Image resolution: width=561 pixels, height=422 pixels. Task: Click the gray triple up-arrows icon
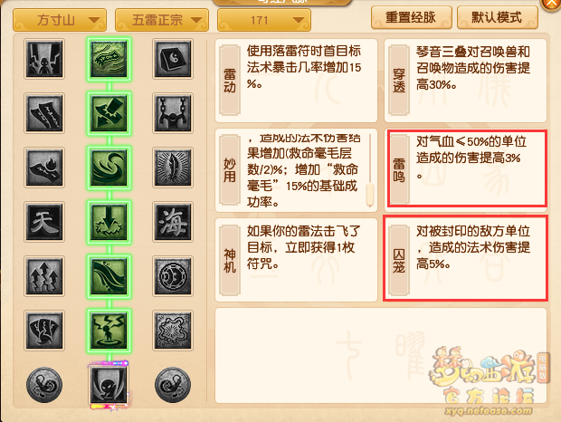[44, 276]
